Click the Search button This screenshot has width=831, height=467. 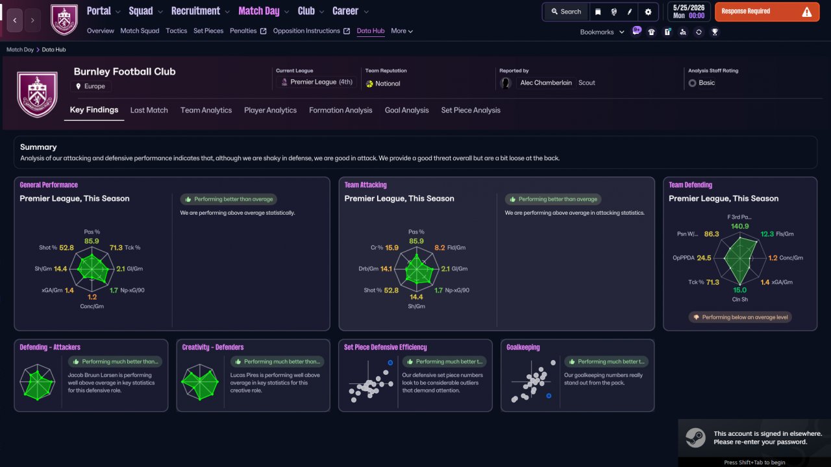pyautogui.click(x=565, y=12)
